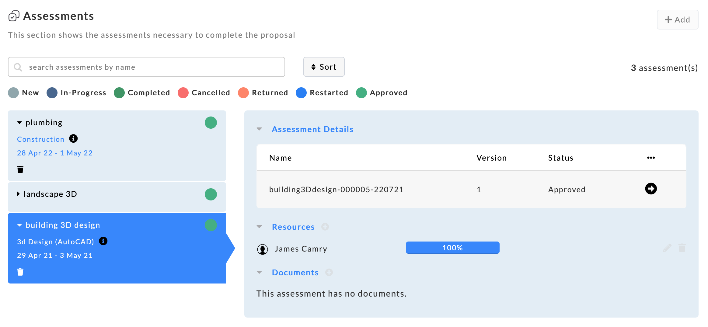This screenshot has width=708, height=327.
Task: Remove James Camry resource using trash icon
Action: pos(682,248)
